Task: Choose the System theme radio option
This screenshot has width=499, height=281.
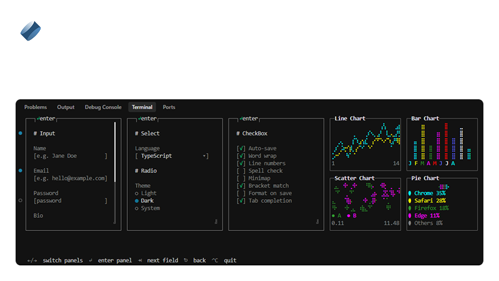Action: tap(137, 209)
